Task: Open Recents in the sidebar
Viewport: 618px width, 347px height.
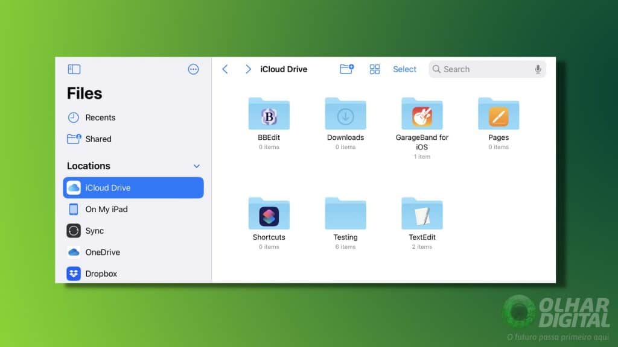Action: pyautogui.click(x=133, y=117)
